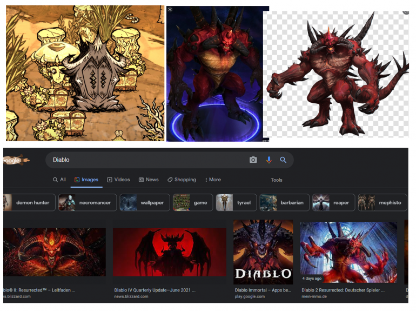Image resolution: width=416 pixels, height=311 pixels.
Task: Click the camera search-by-image icon
Action: coord(253,160)
